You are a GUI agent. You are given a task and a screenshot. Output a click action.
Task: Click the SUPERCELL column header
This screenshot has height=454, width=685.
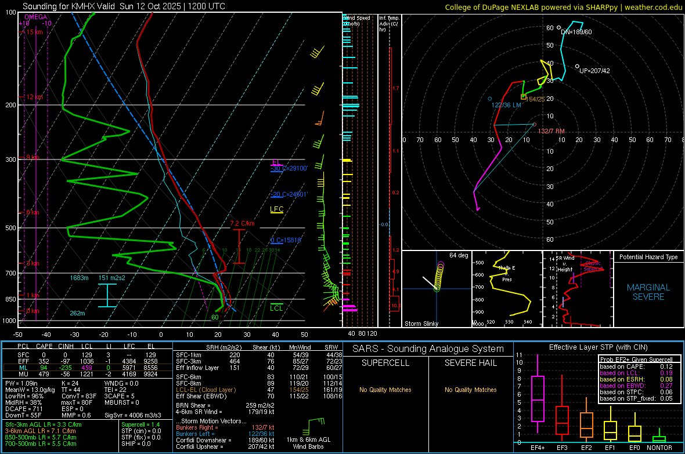385,363
